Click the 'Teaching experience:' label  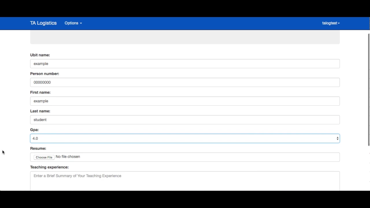pyautogui.click(x=49, y=167)
